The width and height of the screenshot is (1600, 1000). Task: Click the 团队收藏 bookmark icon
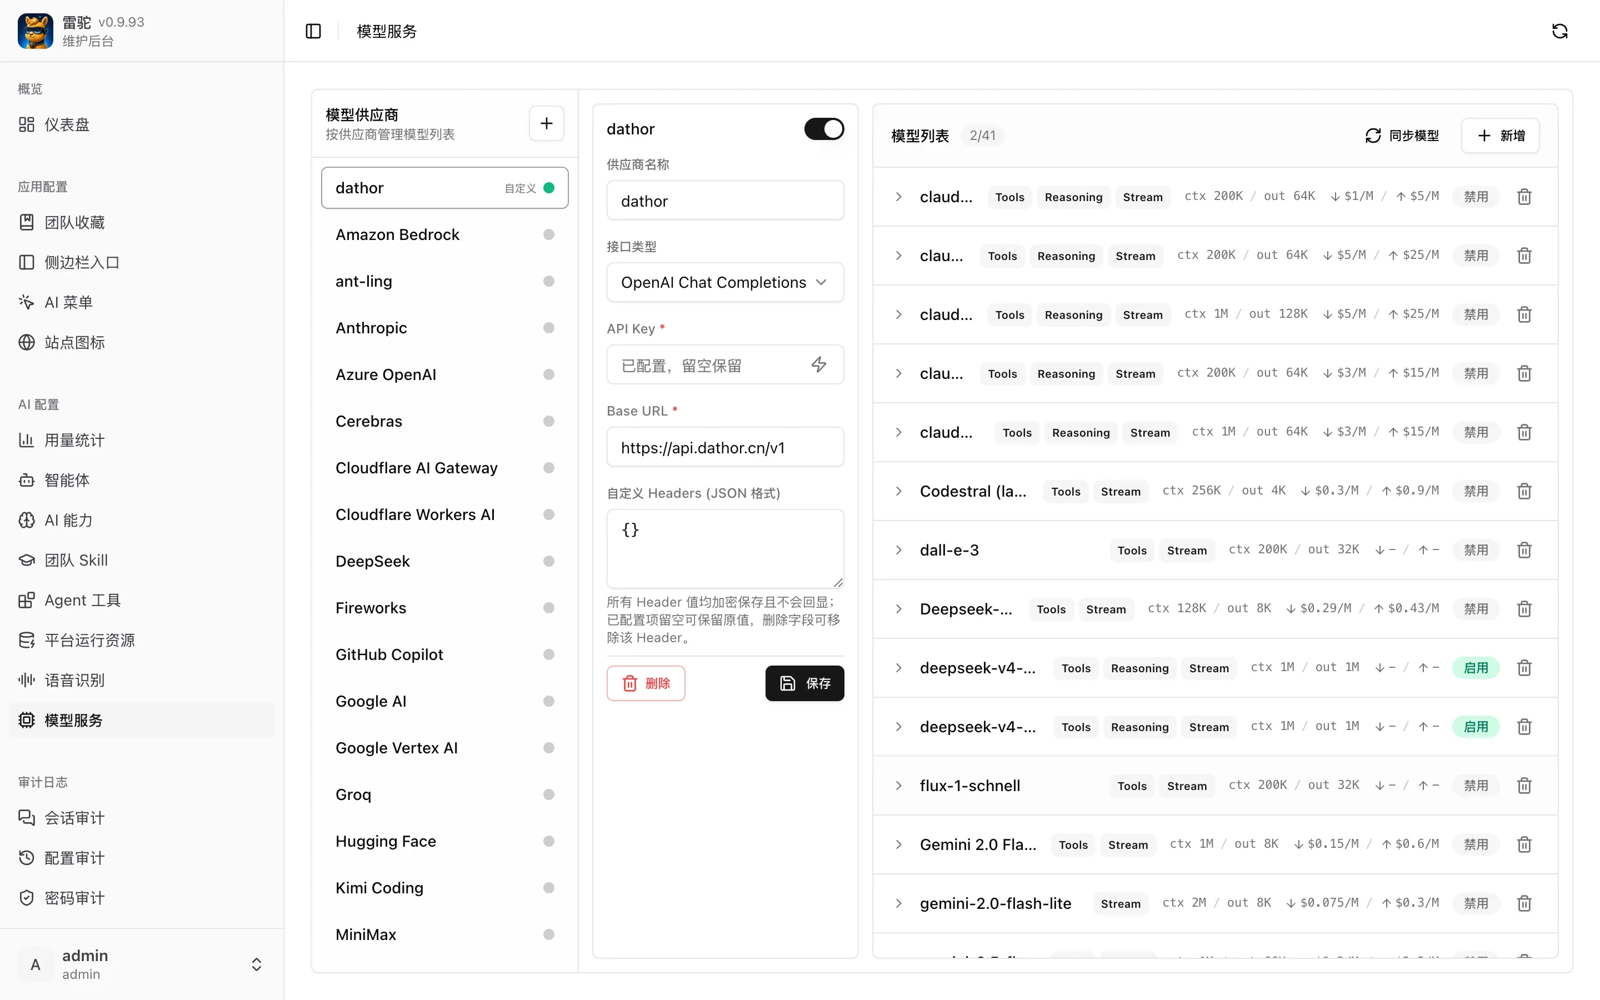click(27, 222)
